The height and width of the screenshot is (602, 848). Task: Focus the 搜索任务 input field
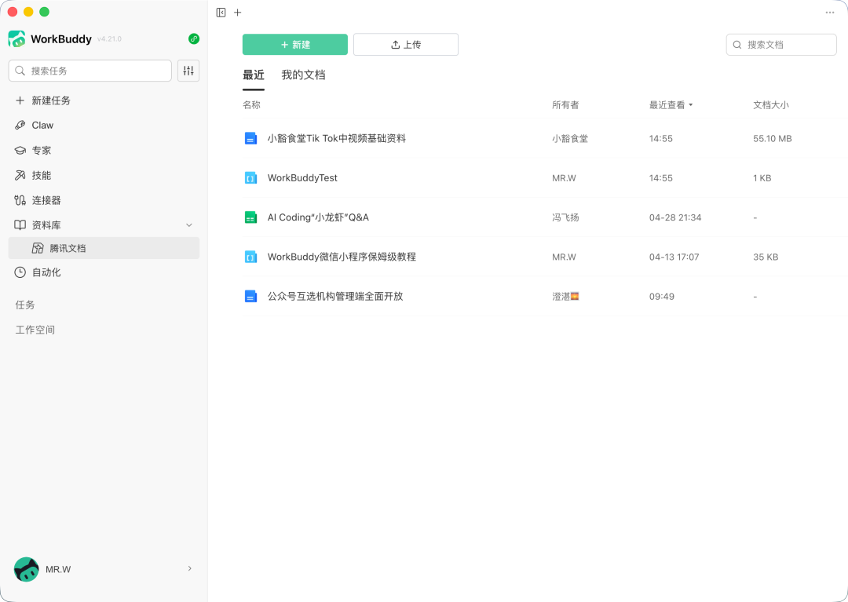tap(90, 71)
